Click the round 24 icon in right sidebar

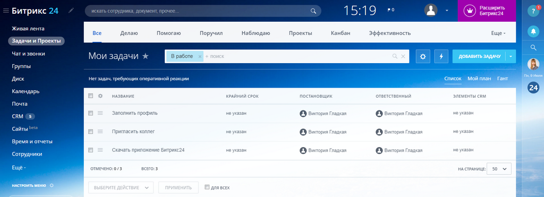click(533, 88)
